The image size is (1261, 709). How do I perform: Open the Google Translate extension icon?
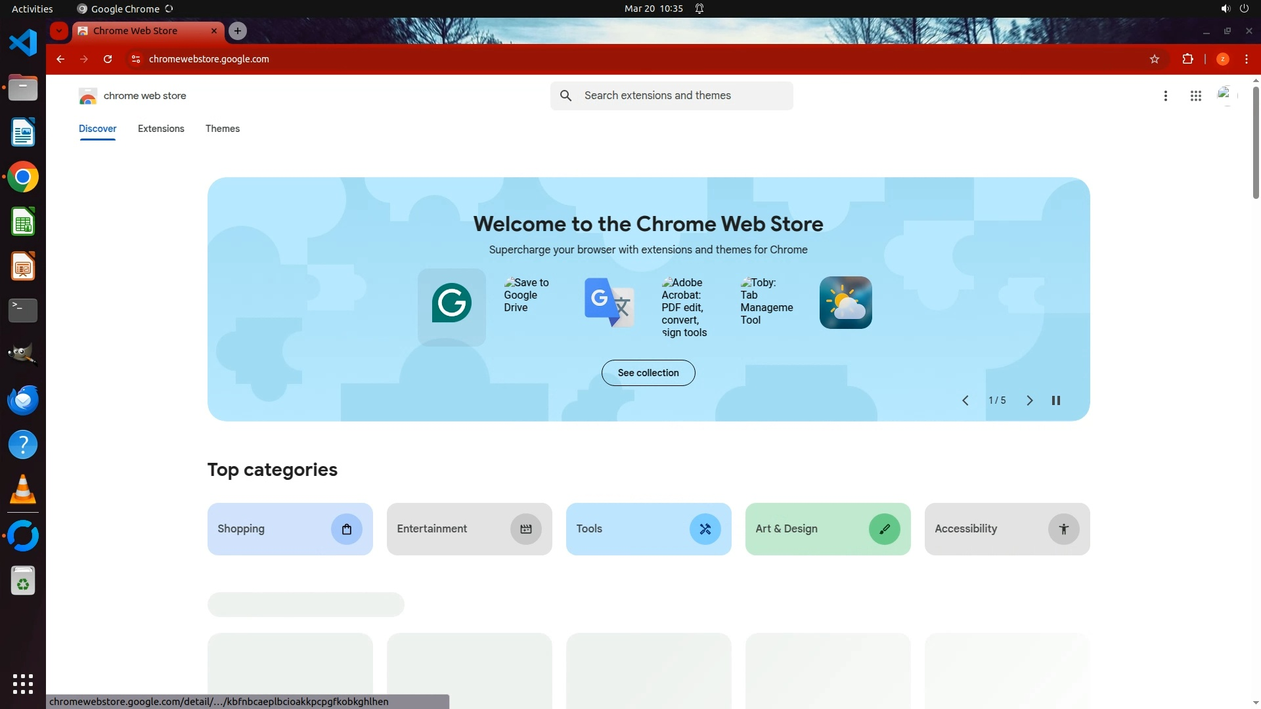click(x=609, y=303)
